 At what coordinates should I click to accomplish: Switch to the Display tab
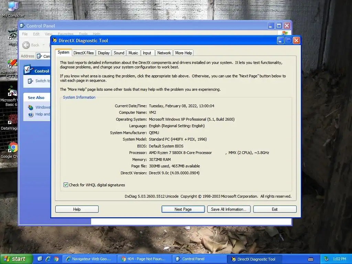point(104,53)
